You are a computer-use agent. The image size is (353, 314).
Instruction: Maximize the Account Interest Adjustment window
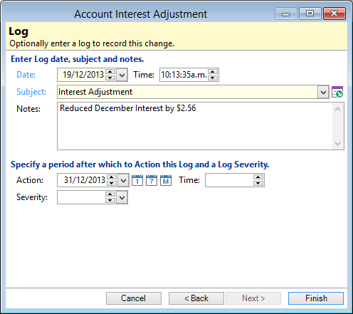click(310, 14)
